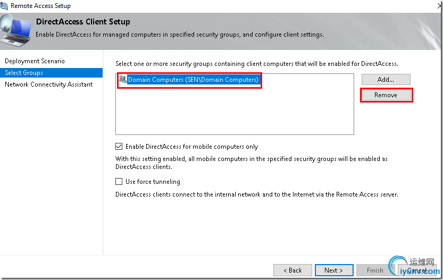Open the Select Groups step
Screen dimensions: 443x280
click(x=24, y=73)
